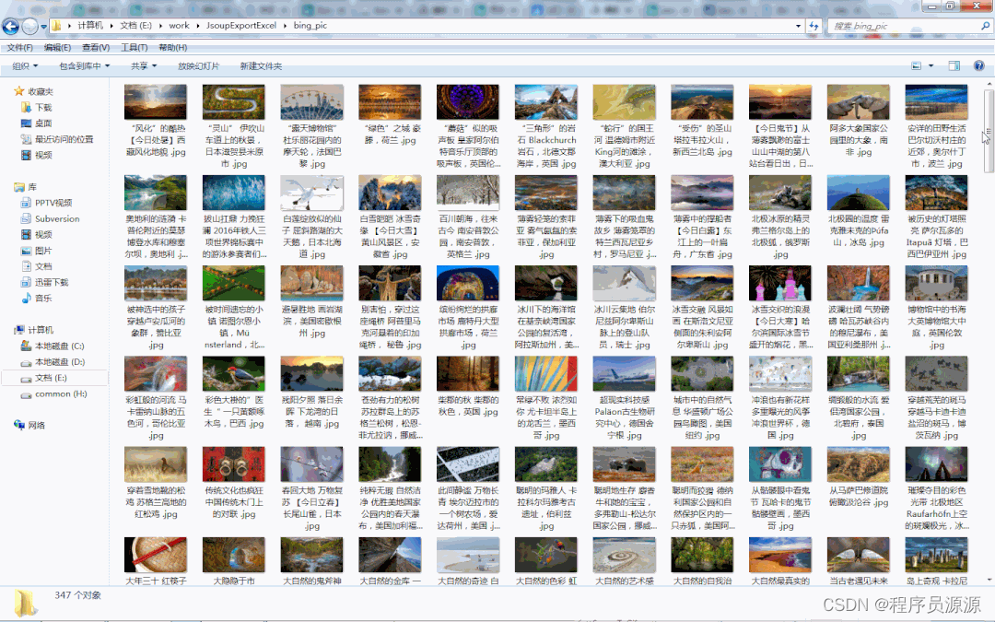Screen dimensions: 995x622
Task: Expand the arrow after work breadcrumb
Action: 199,26
